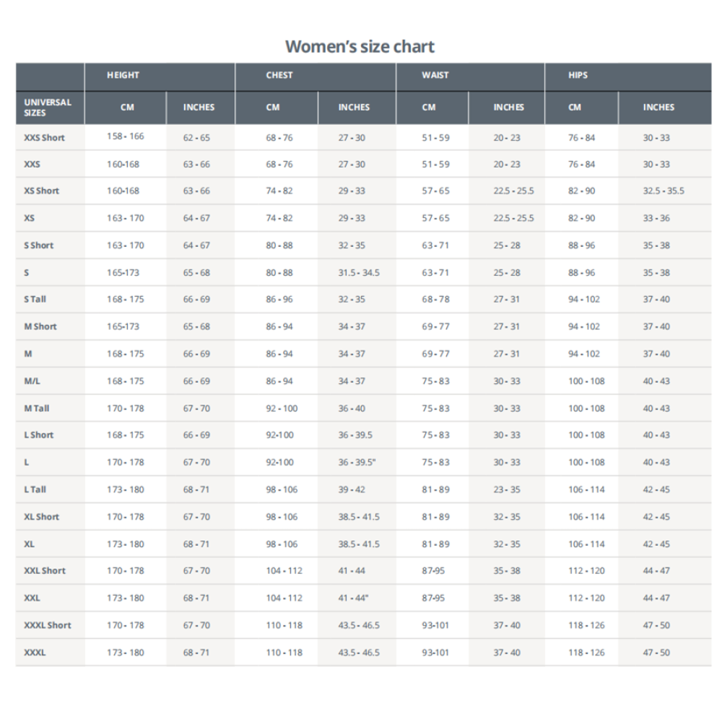Select the XXS Short row label

[x=44, y=138]
